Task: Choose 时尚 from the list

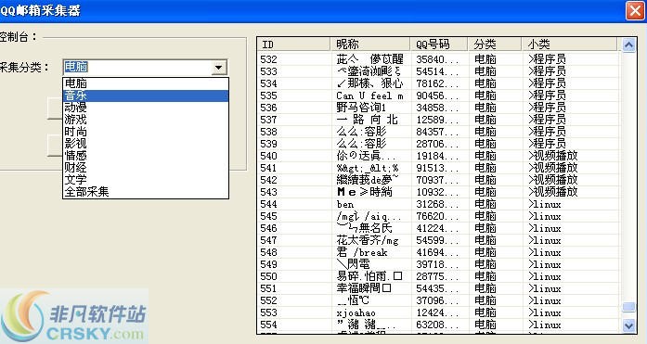Action: [x=146, y=132]
